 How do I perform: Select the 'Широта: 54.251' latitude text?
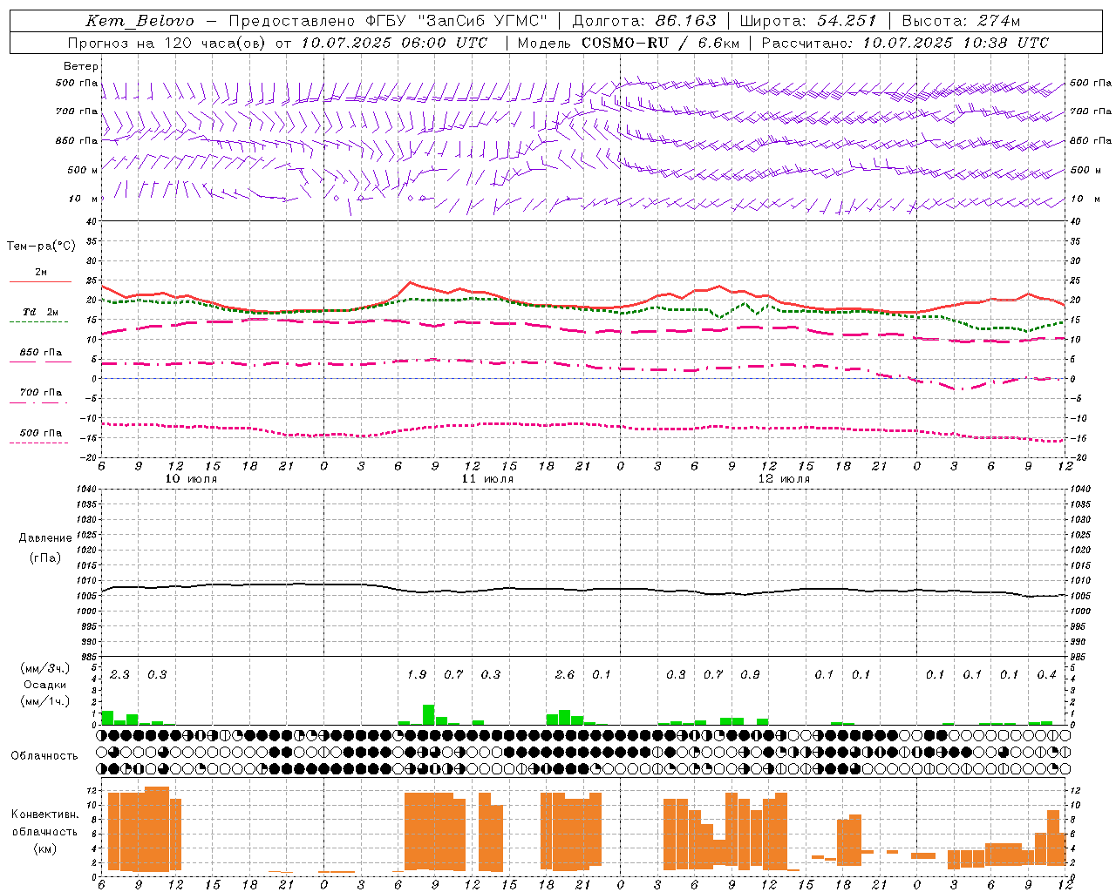tap(808, 20)
